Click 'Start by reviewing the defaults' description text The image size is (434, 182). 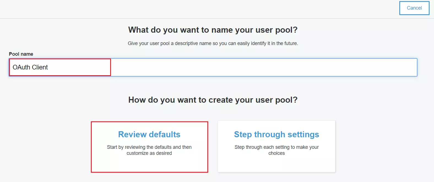coord(149,150)
